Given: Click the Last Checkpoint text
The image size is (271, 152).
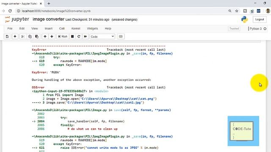Looking at the screenshot, I should click(x=87, y=20).
